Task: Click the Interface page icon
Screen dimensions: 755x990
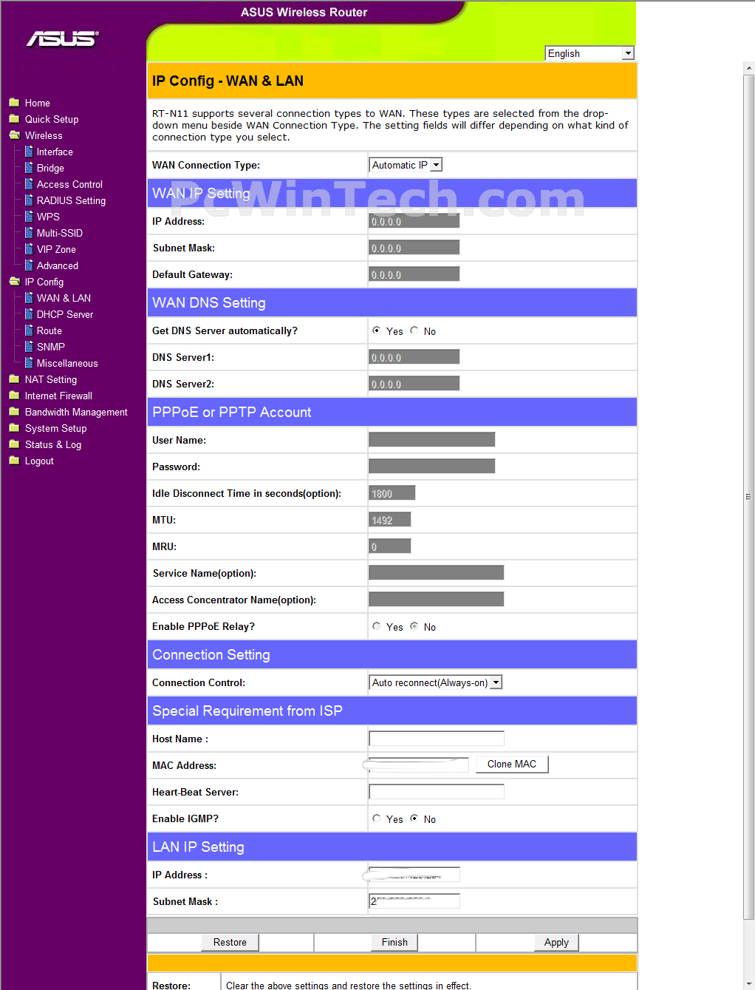Action: pos(29,152)
